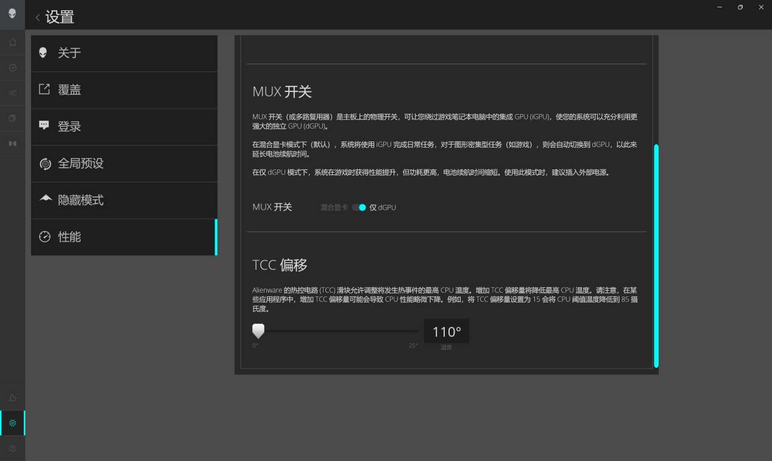
Task: Toggle the MUX 开关 switch
Action: tap(359, 207)
